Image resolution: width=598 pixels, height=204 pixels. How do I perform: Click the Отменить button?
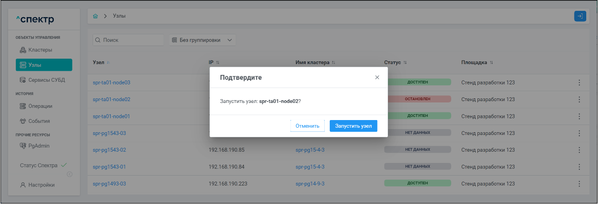307,126
